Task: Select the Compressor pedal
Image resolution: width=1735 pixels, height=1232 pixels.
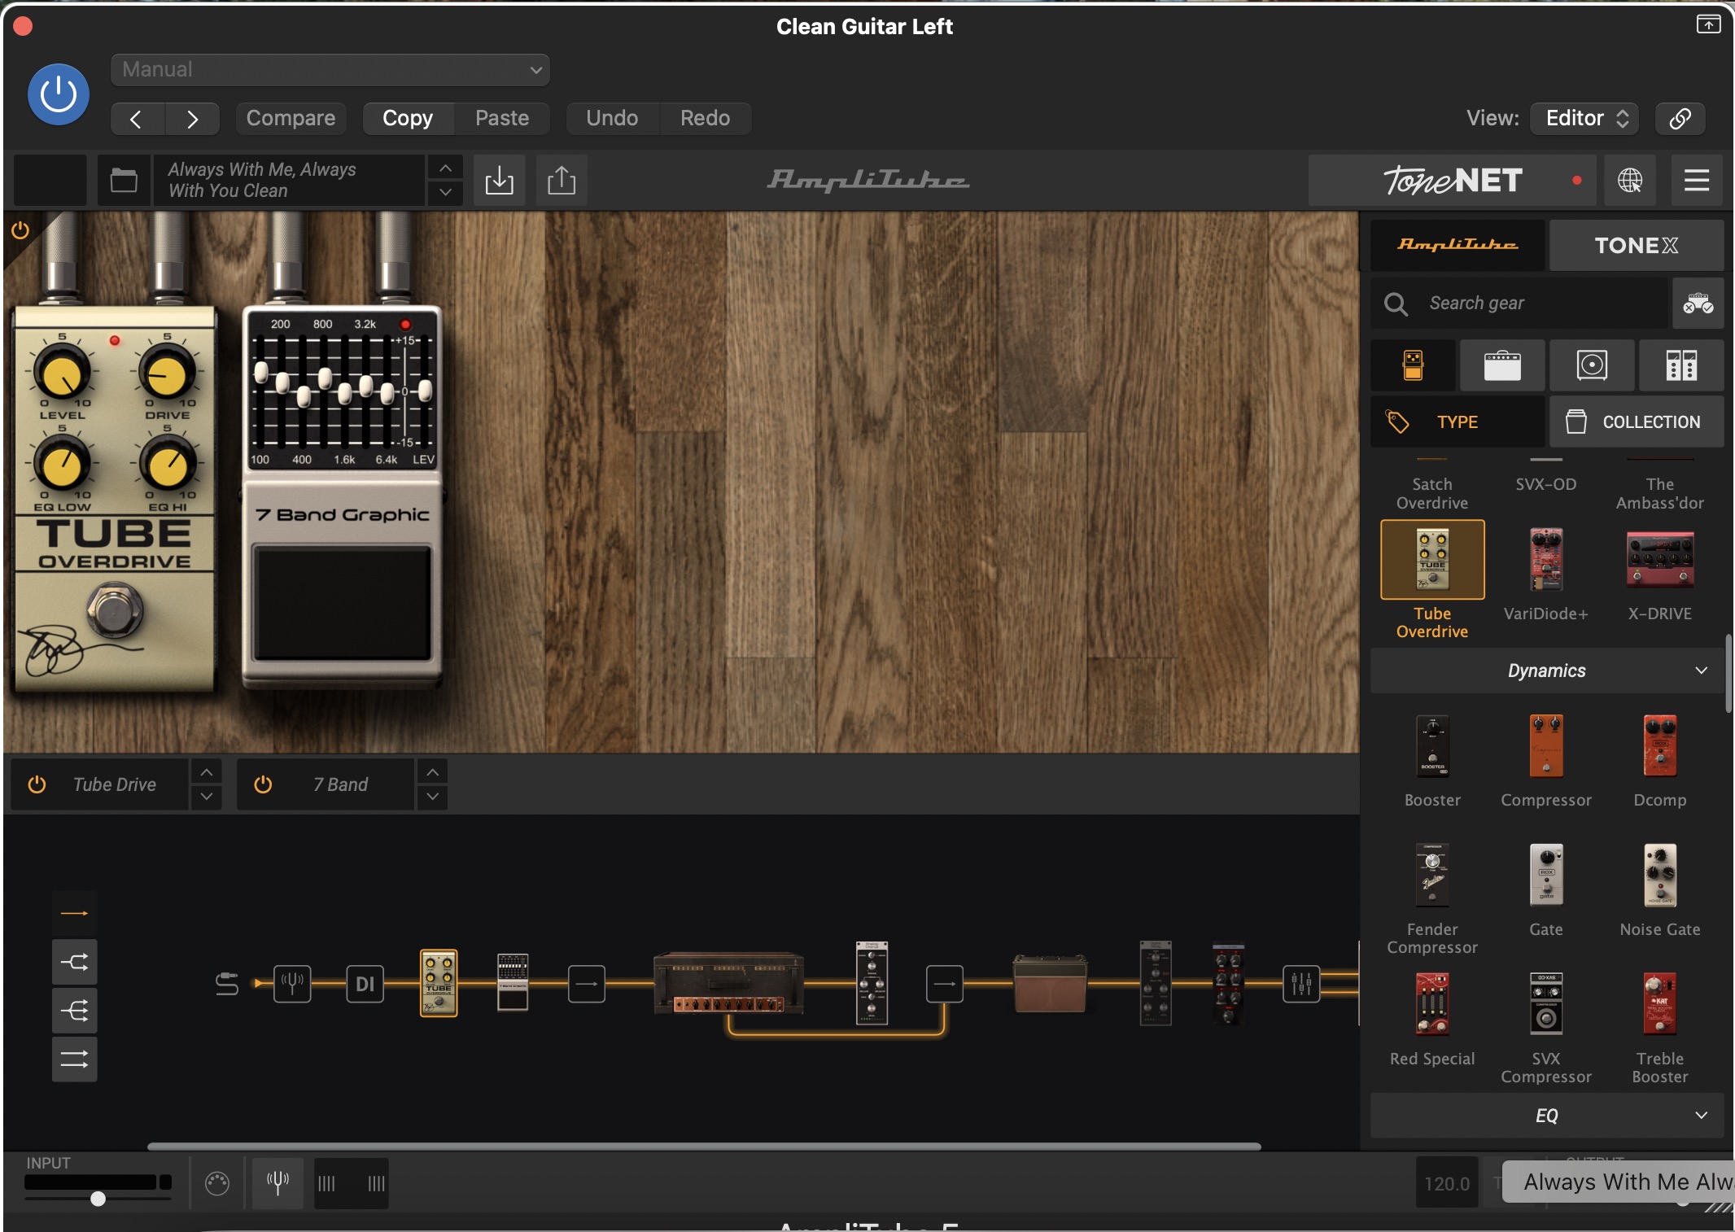Action: click(1546, 746)
